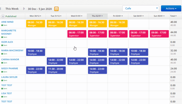The width and height of the screenshot is (182, 104).
Task: Select Carina Manor Saturday Employee shift
Action: coord(139,61)
